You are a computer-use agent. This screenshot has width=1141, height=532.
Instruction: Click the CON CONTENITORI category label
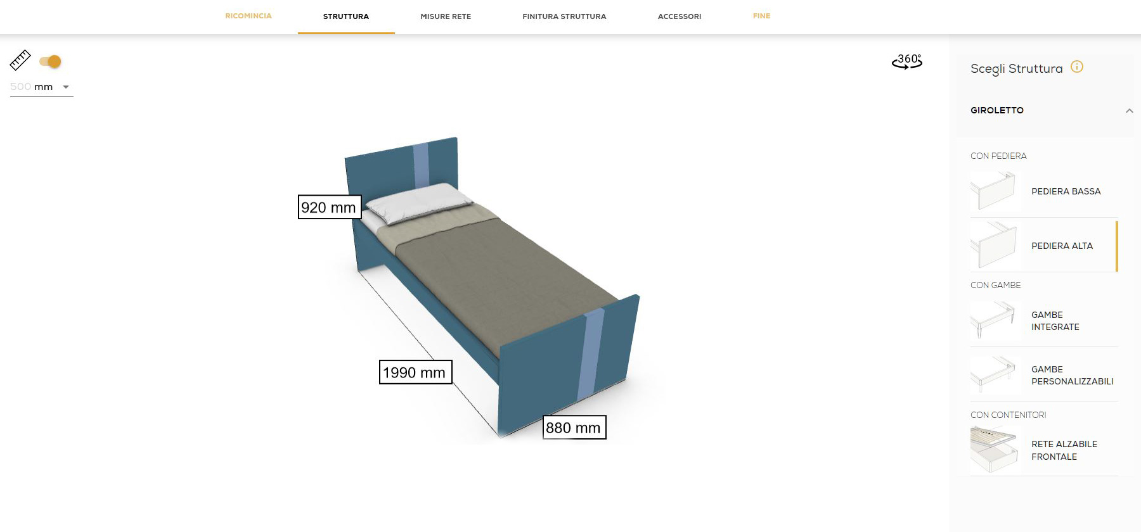tap(1008, 415)
